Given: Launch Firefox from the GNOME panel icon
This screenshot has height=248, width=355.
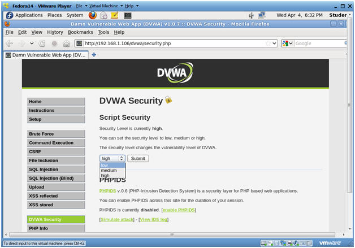Looking at the screenshot, I should click(x=92, y=15).
